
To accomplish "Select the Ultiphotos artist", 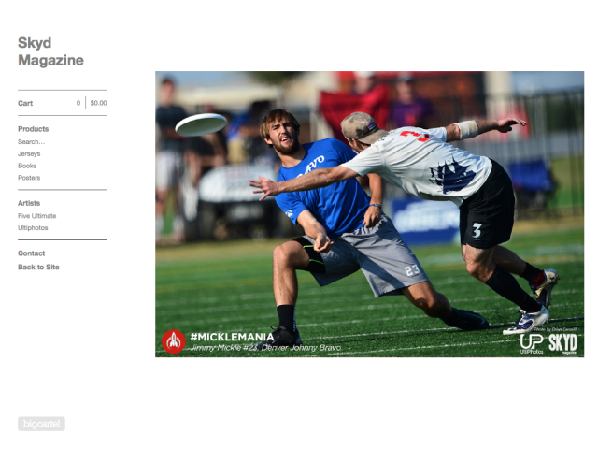I will click(33, 227).
